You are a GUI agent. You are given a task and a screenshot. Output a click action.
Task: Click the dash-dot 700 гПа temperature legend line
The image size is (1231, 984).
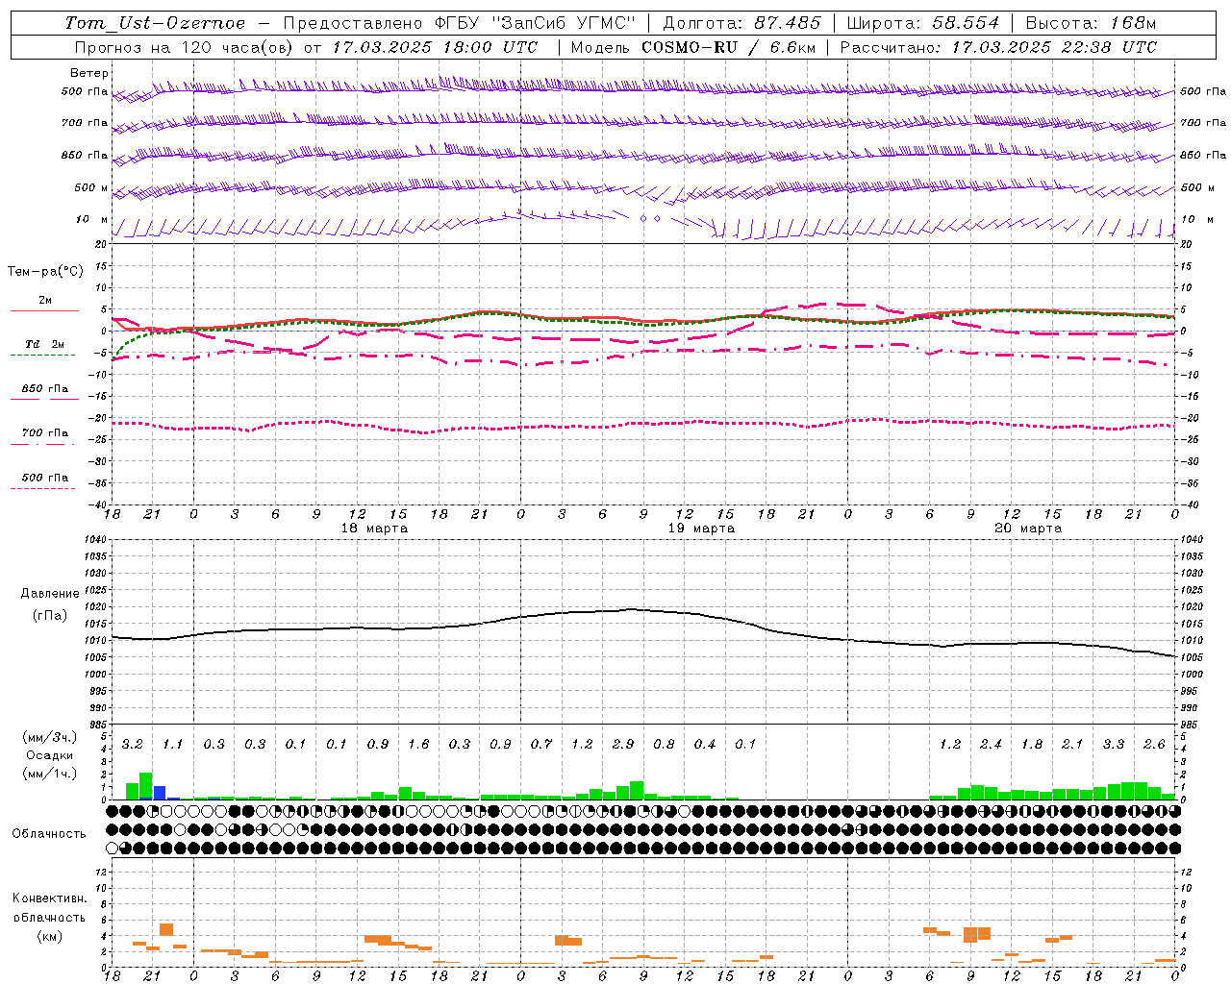click(42, 444)
